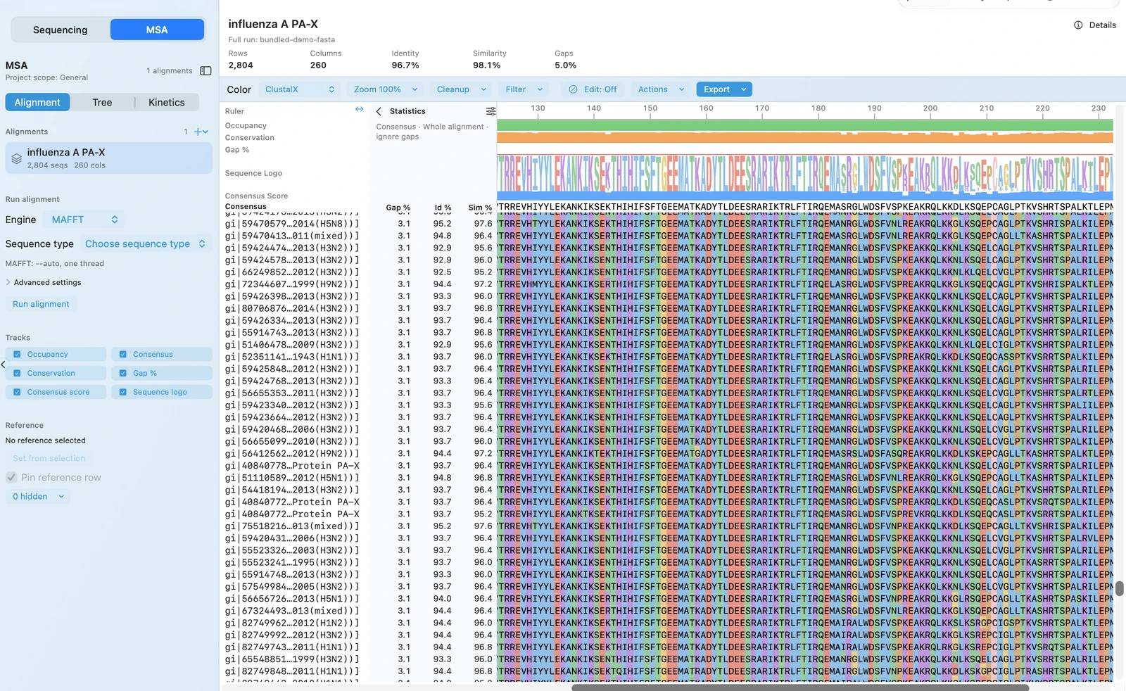This screenshot has height=691, width=1126.
Task: Open the Cleanup dropdown menu
Action: 461,89
